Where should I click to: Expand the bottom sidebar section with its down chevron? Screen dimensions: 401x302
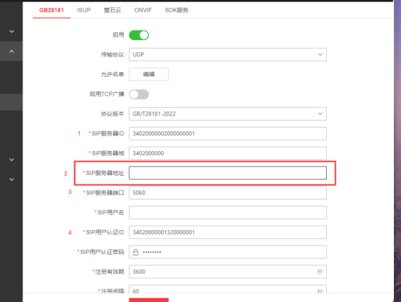tap(11, 179)
